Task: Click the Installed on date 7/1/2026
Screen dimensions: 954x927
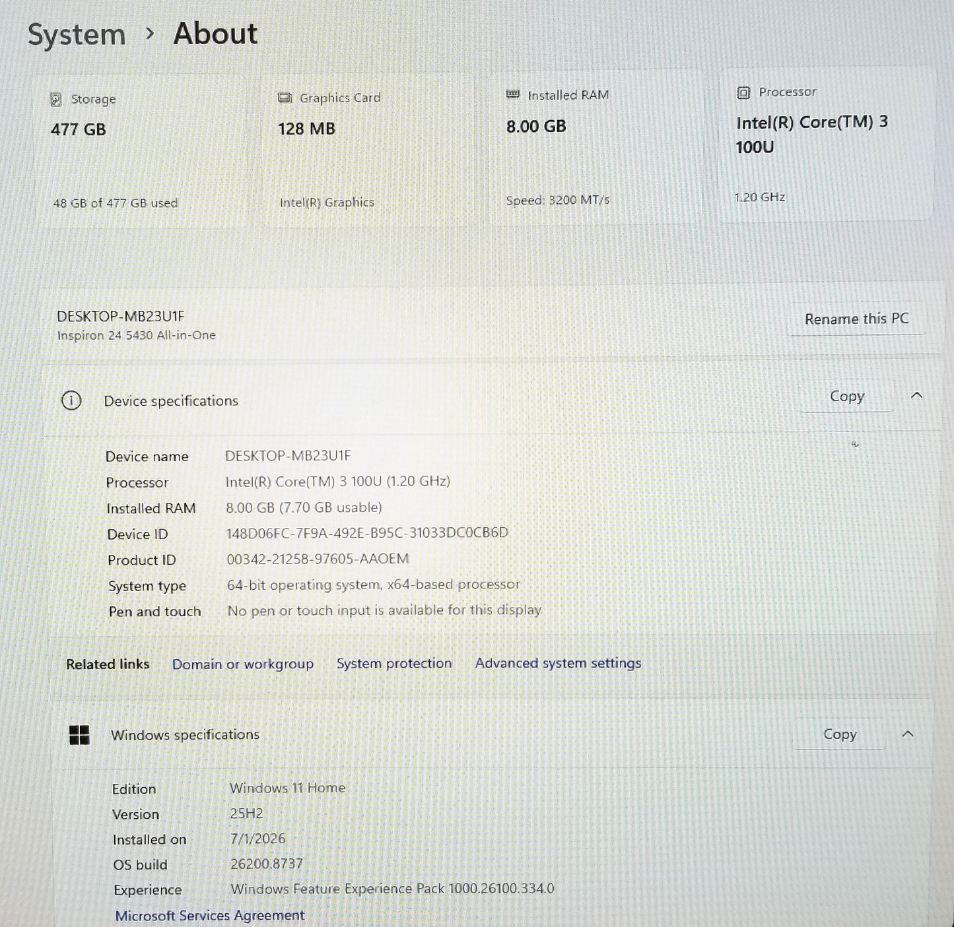Action: (258, 839)
